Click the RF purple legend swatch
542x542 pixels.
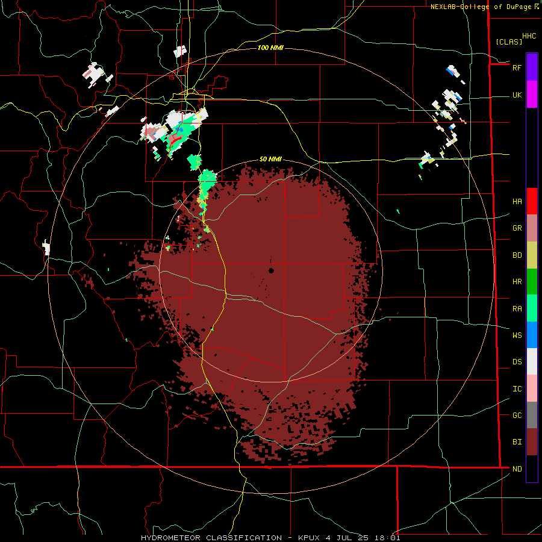[x=532, y=67]
